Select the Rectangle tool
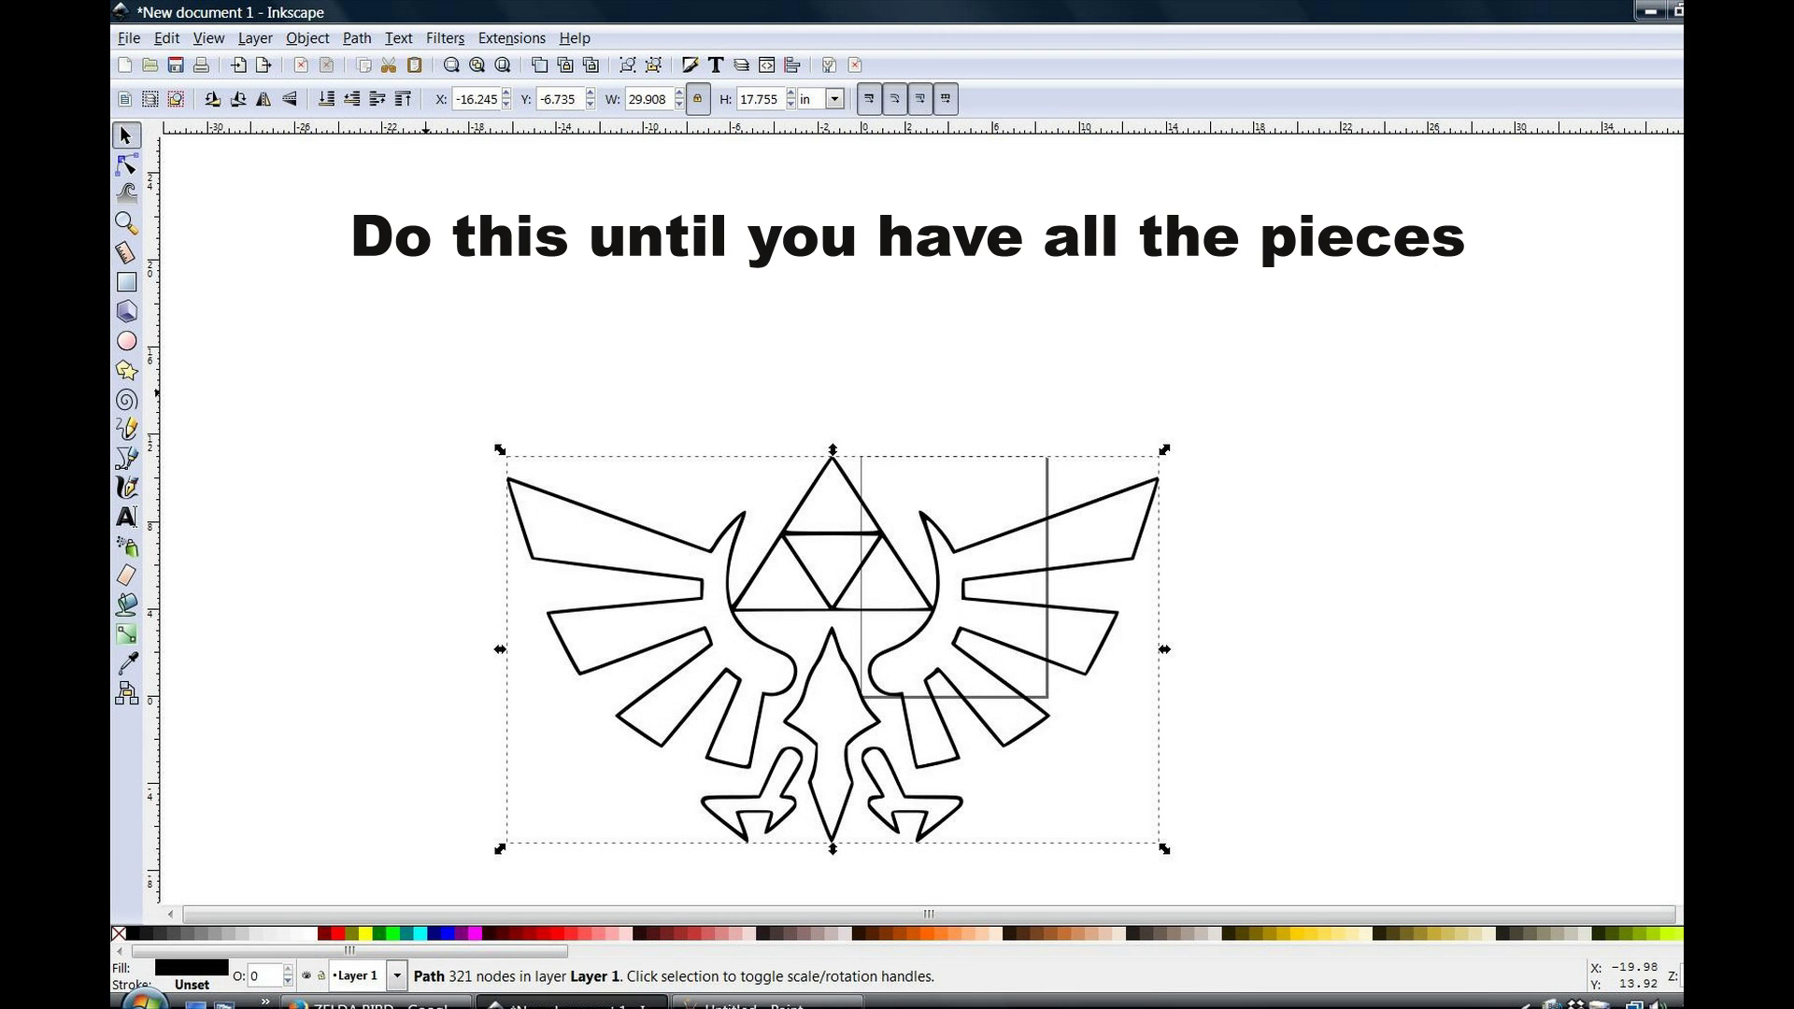 126,281
